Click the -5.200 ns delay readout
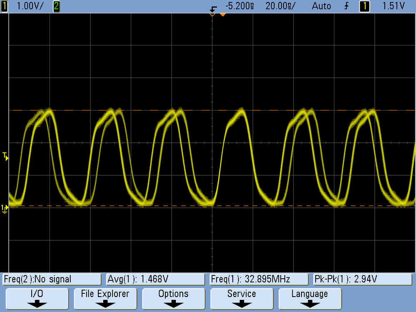The height and width of the screenshot is (312, 416). [x=239, y=6]
